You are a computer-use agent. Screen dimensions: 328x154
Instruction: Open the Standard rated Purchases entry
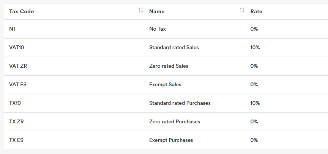click(x=180, y=103)
